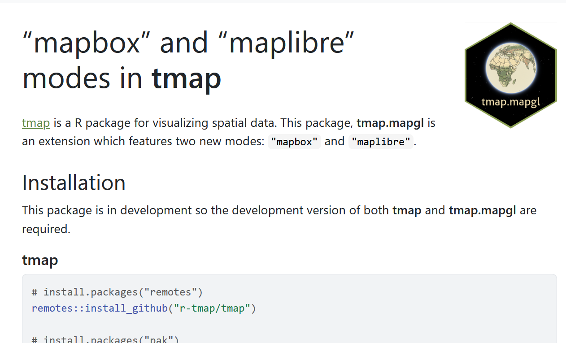Click the install.packages("remotes") comment line
This screenshot has height=343, width=566.
[117, 292]
